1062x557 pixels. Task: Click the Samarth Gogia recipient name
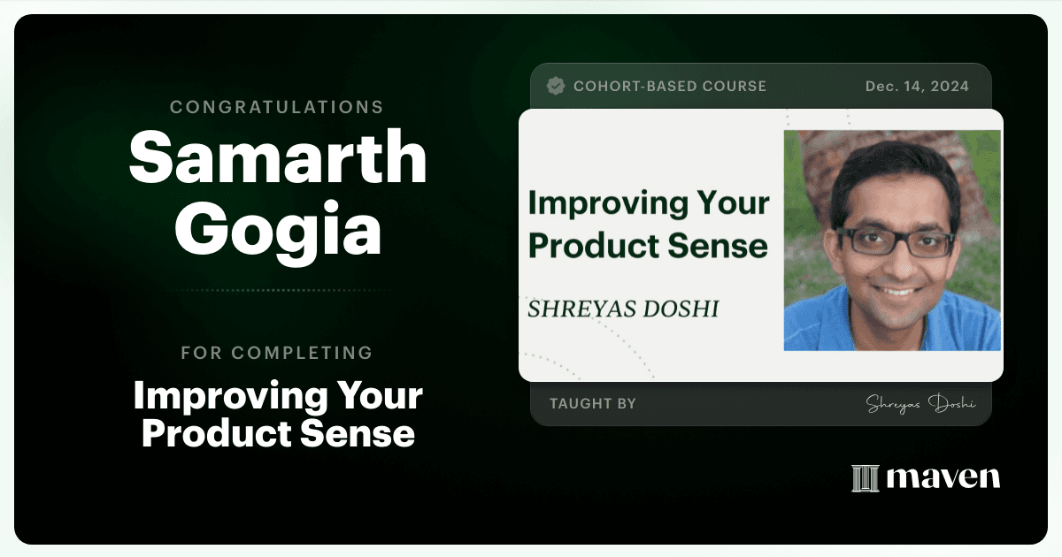pos(278,192)
